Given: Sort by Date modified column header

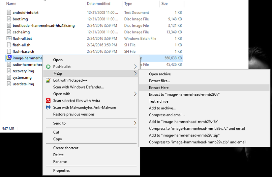Looking at the screenshot, I should pos(99,4).
